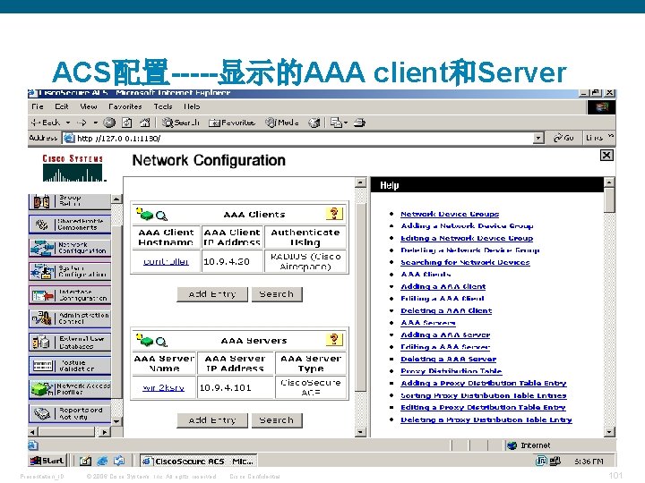Open the Favorites menu

coord(125,106)
